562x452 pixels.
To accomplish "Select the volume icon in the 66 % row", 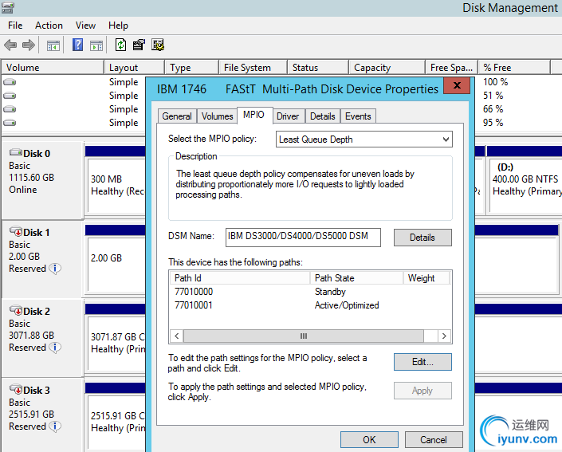I will [10, 109].
